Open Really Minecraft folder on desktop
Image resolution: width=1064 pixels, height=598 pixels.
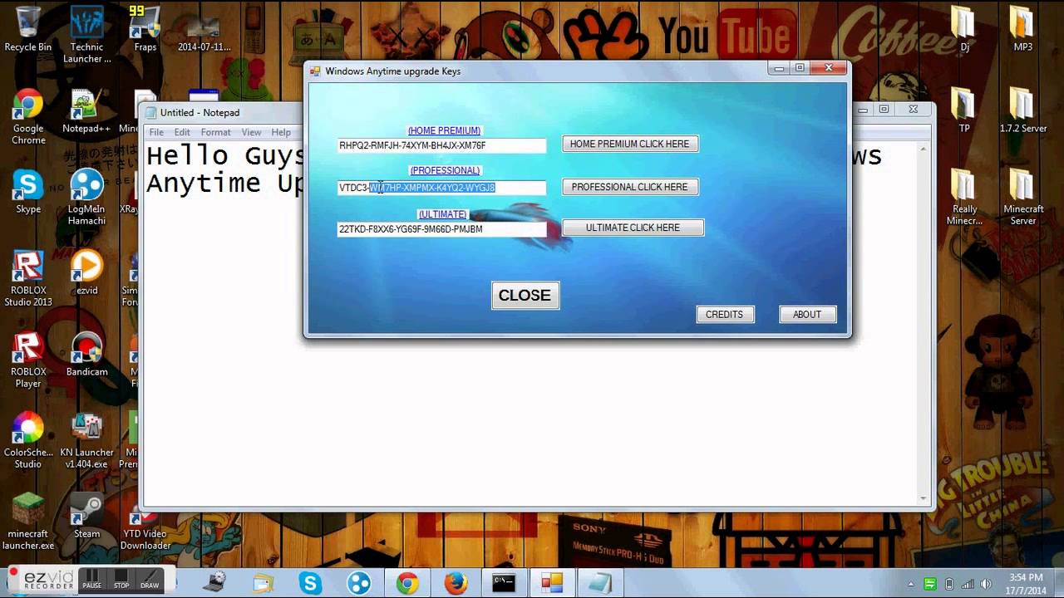pos(964,198)
